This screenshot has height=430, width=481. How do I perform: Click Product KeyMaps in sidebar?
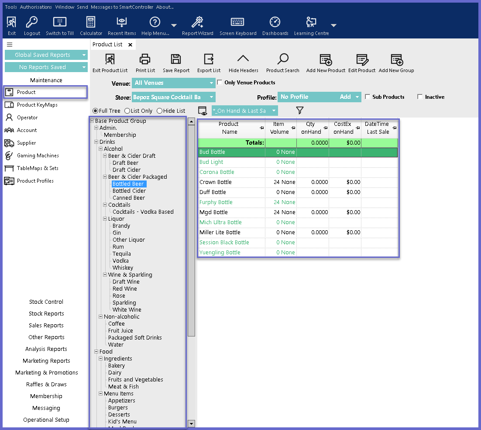pos(37,105)
